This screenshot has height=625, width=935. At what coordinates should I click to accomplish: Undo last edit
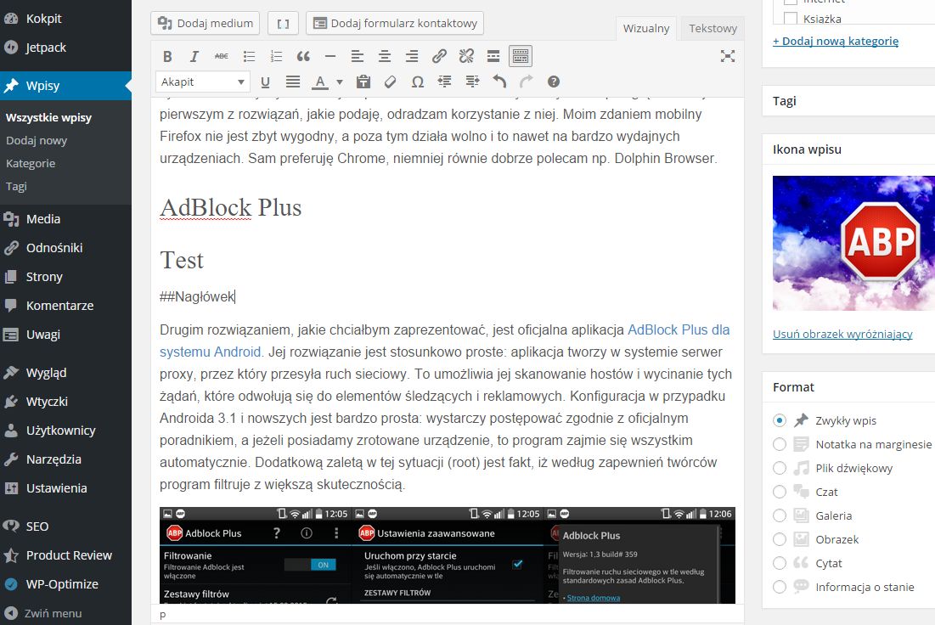pos(499,82)
